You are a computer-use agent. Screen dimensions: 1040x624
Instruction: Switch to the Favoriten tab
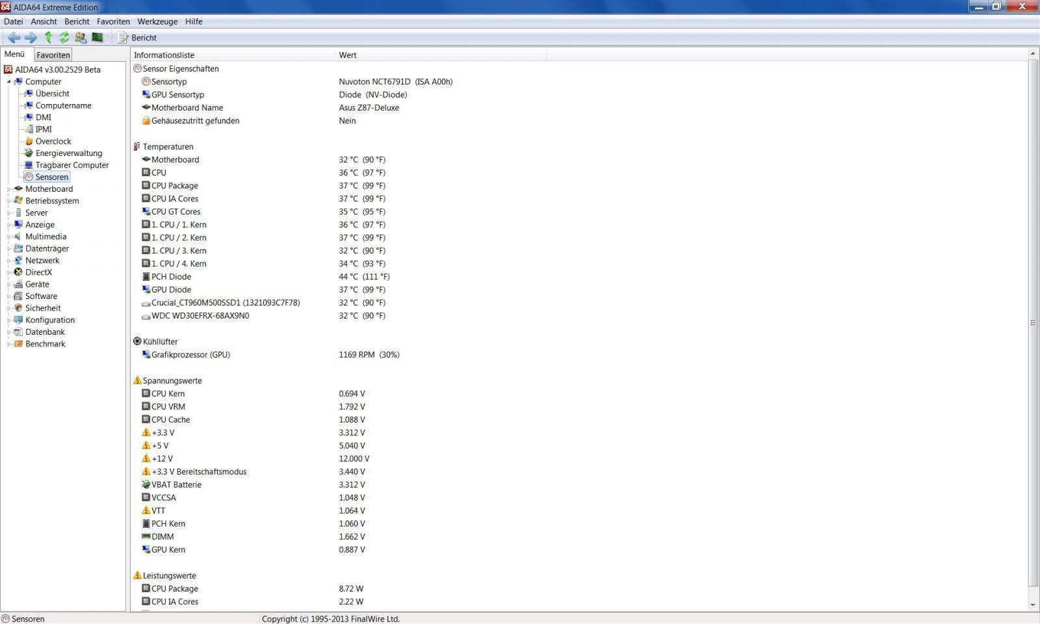click(x=53, y=55)
